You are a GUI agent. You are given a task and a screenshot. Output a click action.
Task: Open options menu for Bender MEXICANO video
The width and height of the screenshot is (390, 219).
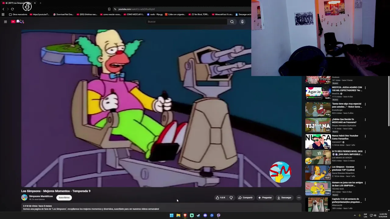coord(365,120)
